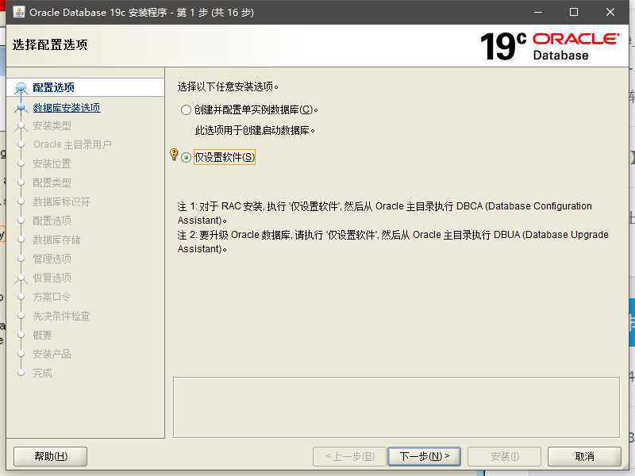This screenshot has height=476, width=635.
Task: Select the 配置选项 step at top of sidebar
Action: (53, 87)
